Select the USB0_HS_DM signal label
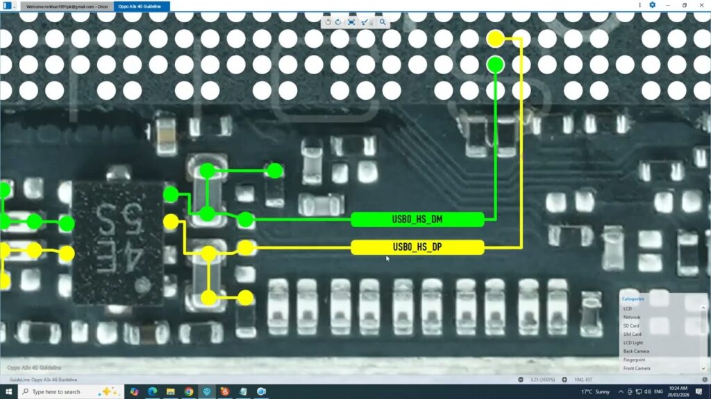The width and height of the screenshot is (711, 399). [417, 220]
